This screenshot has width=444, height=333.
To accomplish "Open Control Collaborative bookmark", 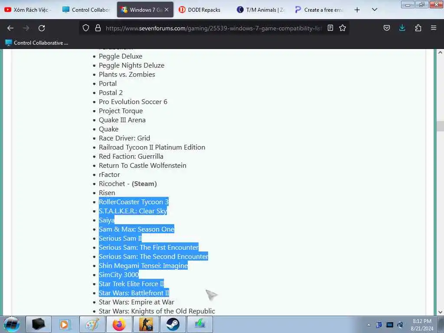I will tap(37, 43).
